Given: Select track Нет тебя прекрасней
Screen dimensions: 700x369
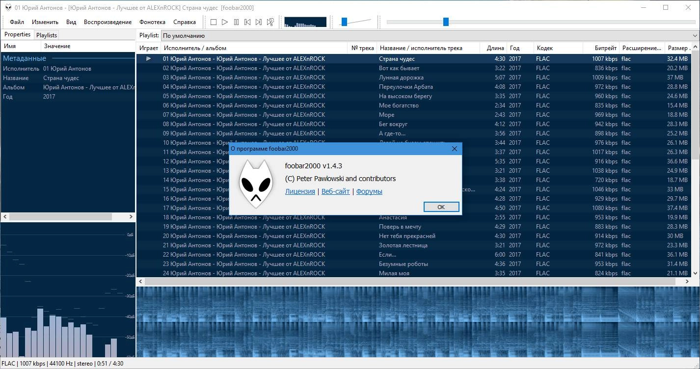Looking at the screenshot, I should (x=414, y=236).
